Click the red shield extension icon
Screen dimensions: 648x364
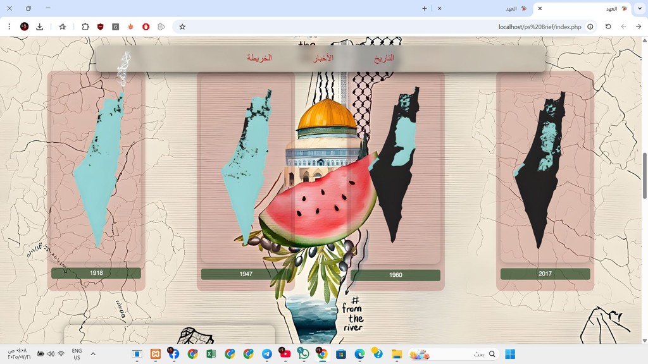click(x=101, y=27)
